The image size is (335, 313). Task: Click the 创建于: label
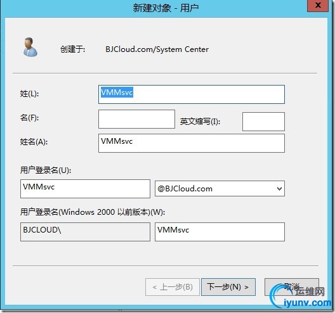(72, 49)
